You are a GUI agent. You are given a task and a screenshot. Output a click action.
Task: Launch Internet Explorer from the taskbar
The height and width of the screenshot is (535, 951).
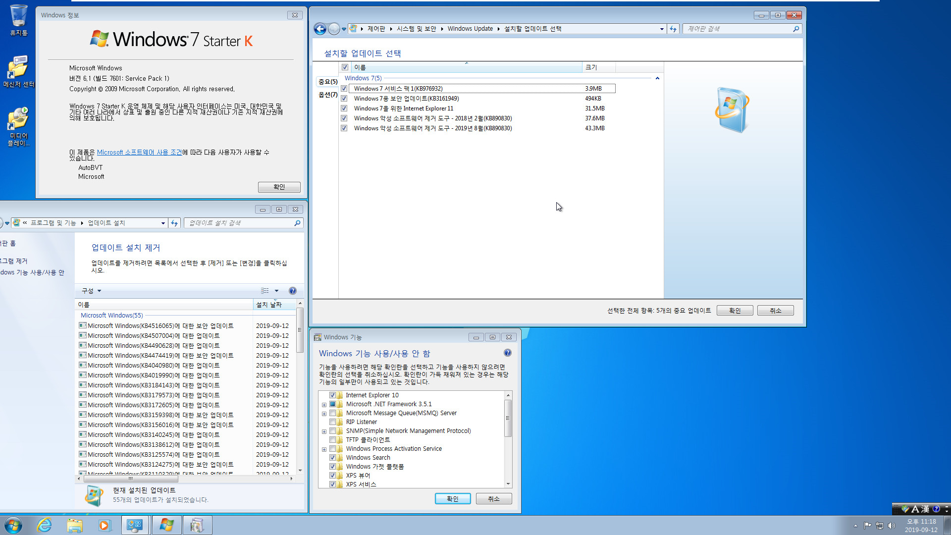click(45, 525)
